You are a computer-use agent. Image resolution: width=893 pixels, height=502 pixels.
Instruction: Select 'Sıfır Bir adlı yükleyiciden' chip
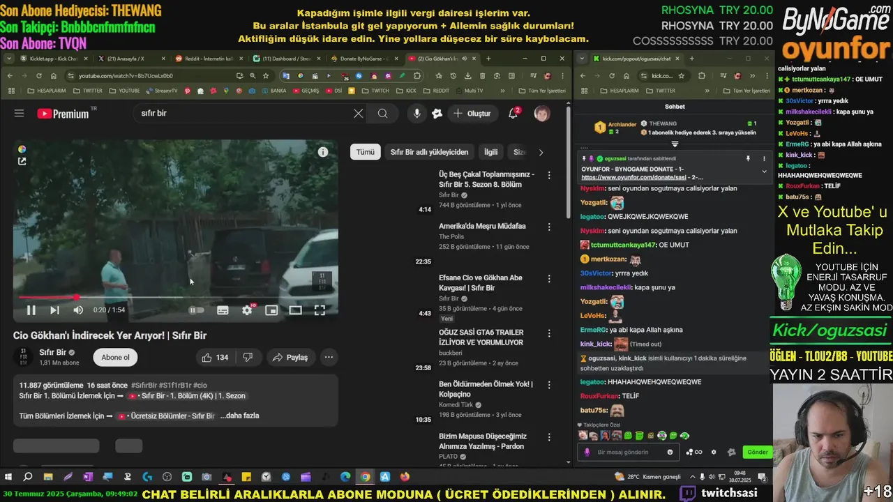[429, 152]
